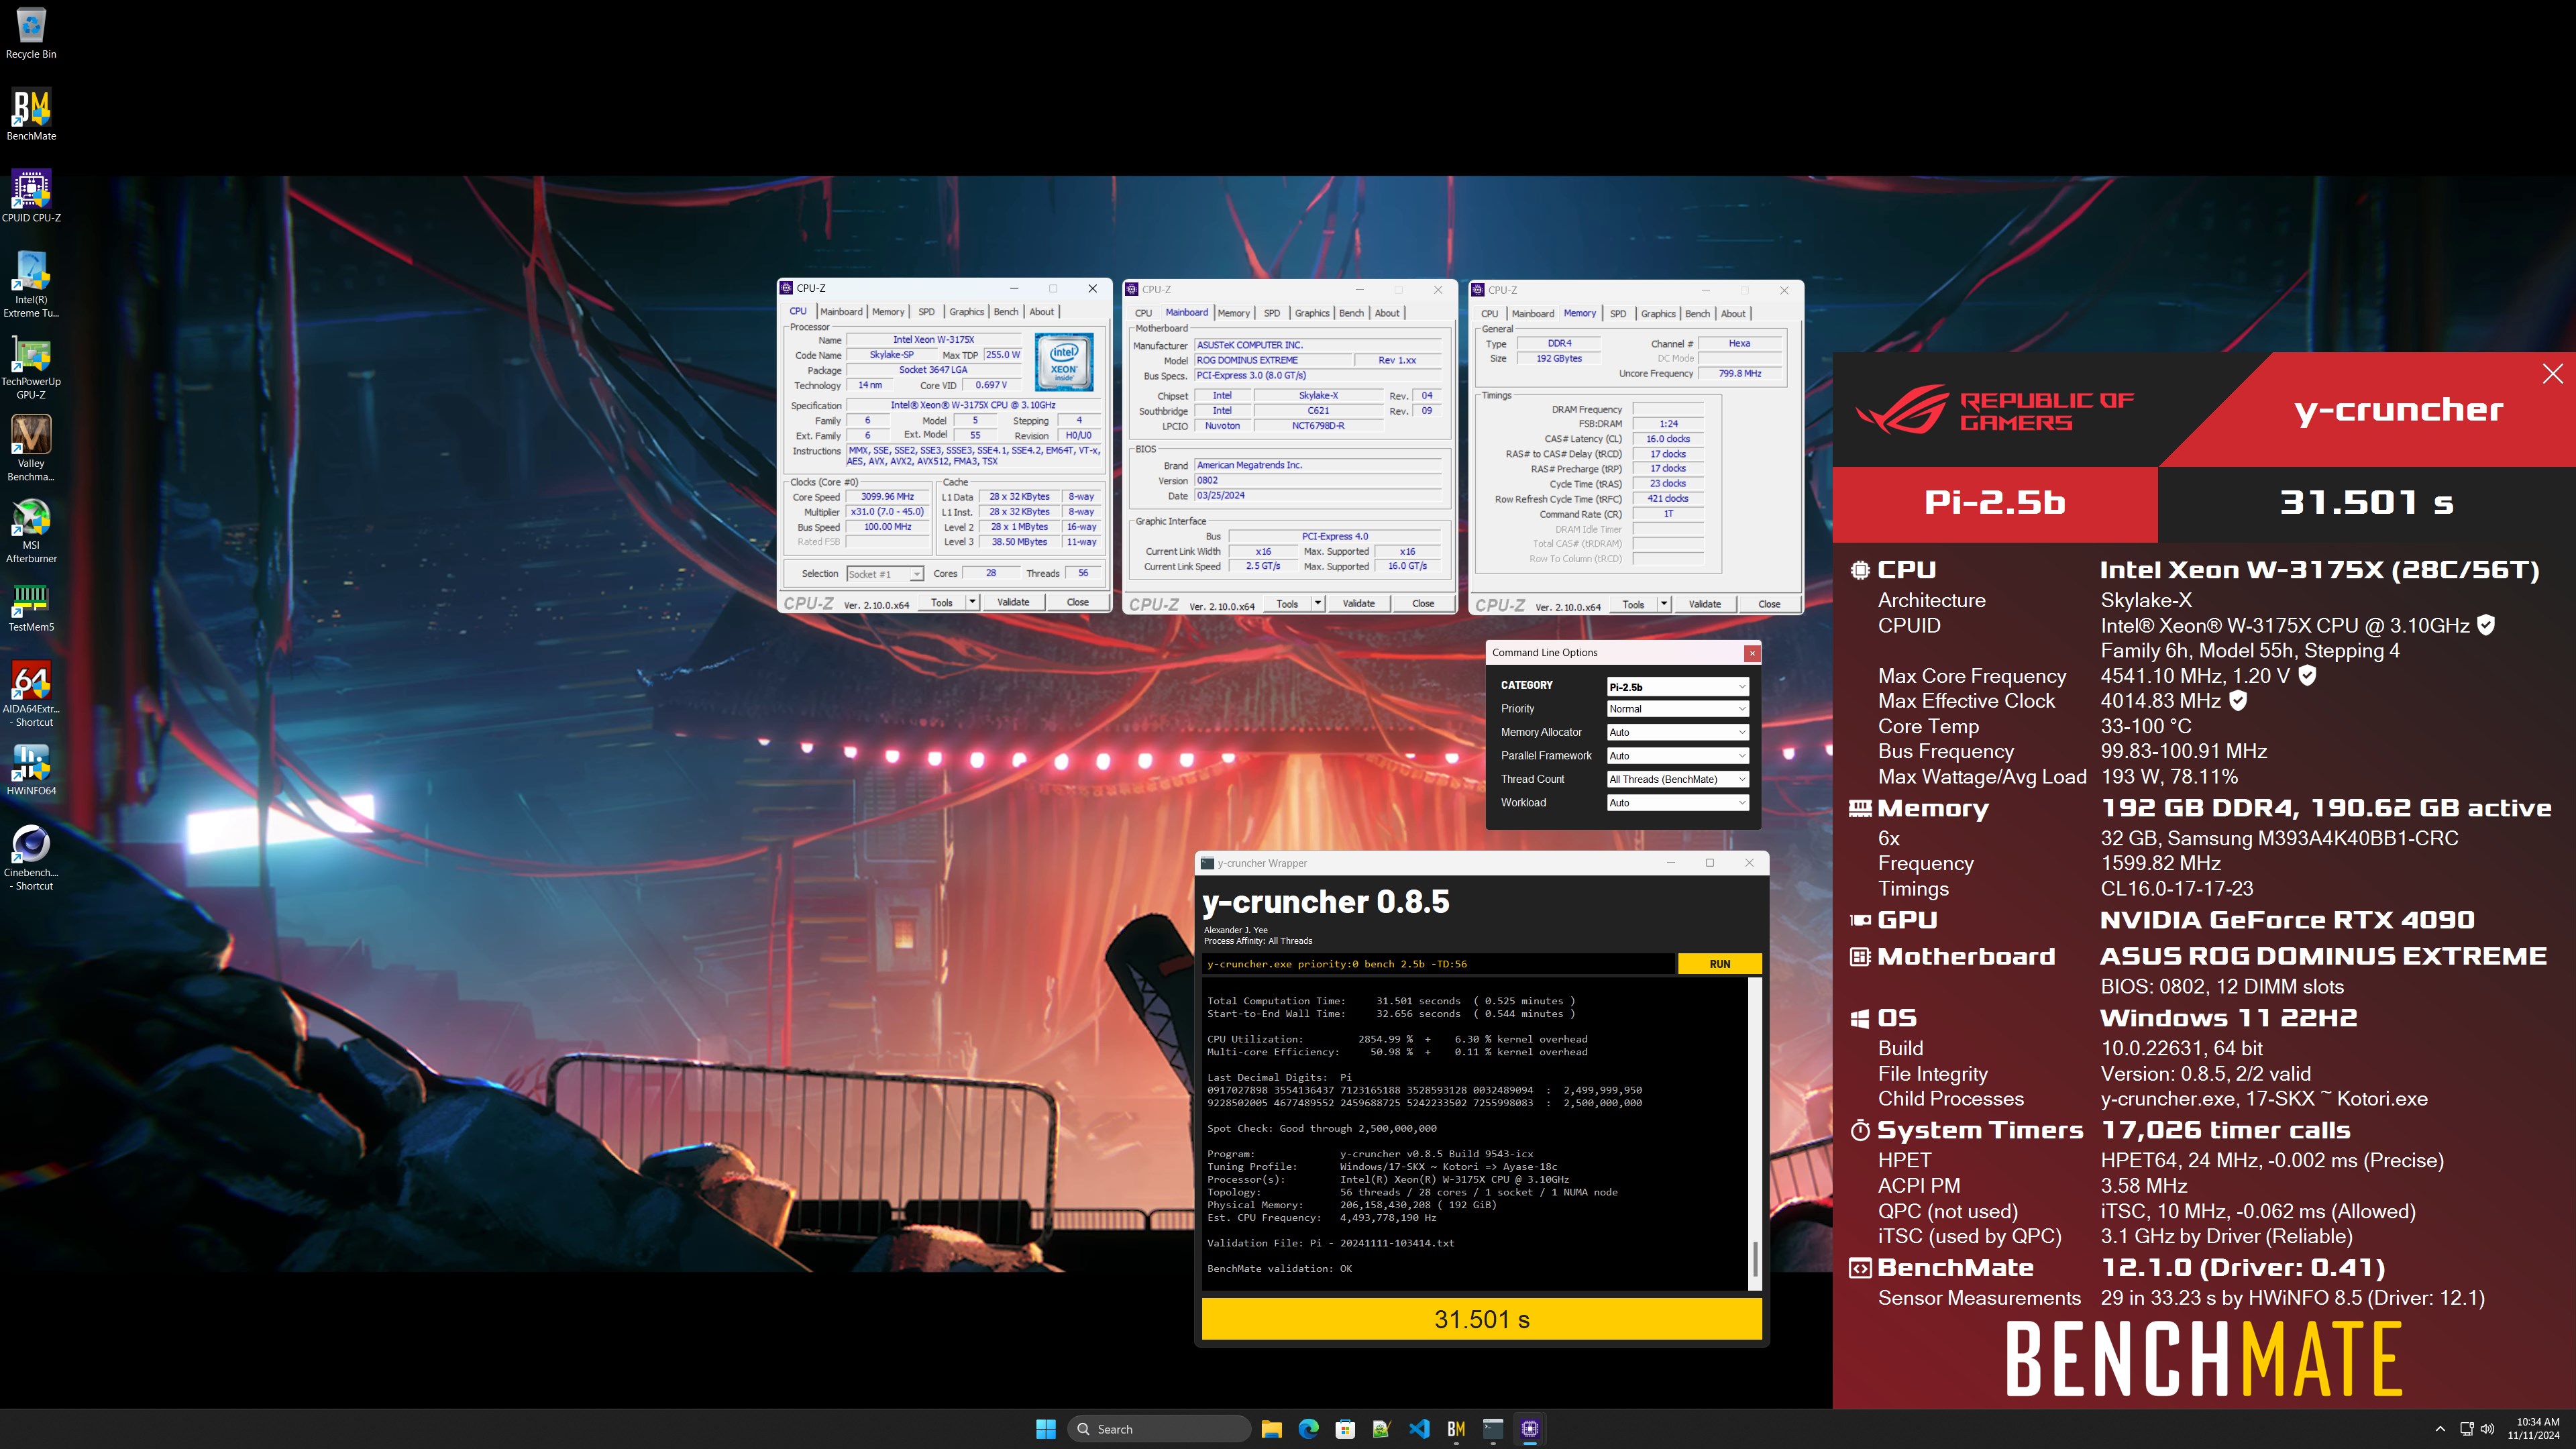
Task: Open the Intel Extreme Tuning desktop shortcut
Action: pyautogui.click(x=31, y=284)
